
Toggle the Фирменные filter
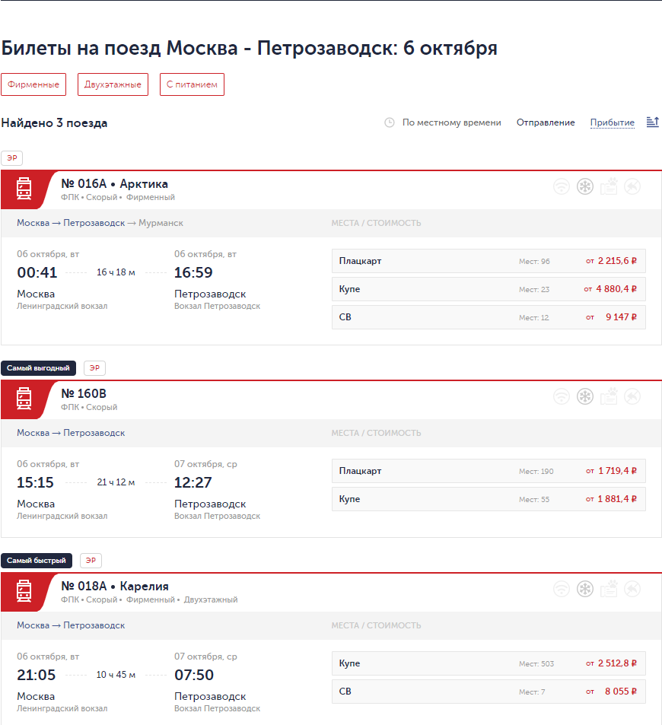click(33, 84)
